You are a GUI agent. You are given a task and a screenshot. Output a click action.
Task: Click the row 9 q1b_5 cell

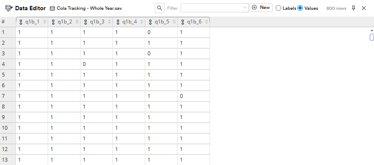point(161,117)
